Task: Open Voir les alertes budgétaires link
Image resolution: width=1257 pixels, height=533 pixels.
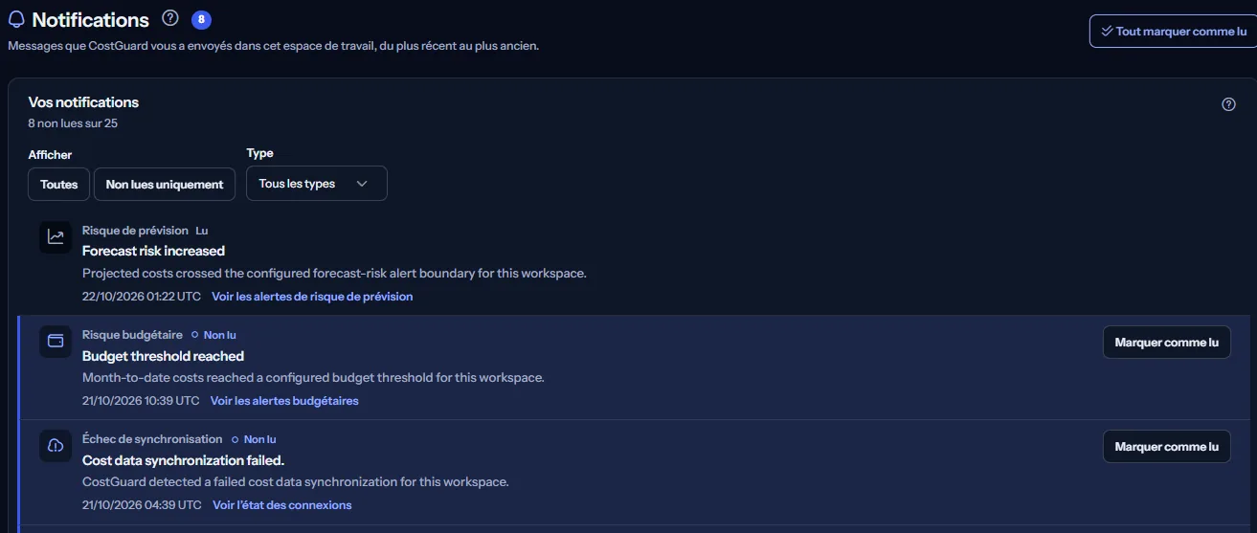Action: pos(284,401)
